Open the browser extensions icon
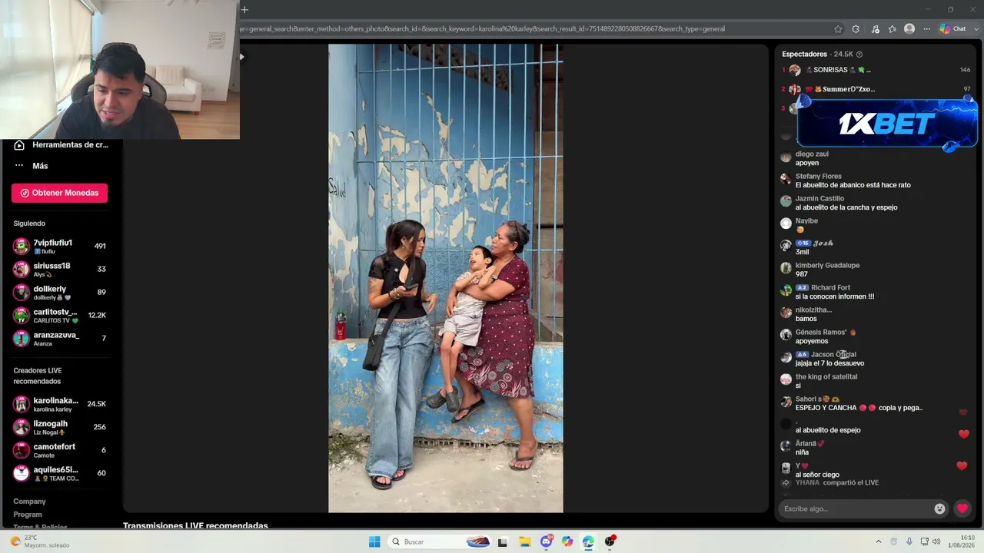Viewport: 984px width, 553px height. (x=856, y=29)
